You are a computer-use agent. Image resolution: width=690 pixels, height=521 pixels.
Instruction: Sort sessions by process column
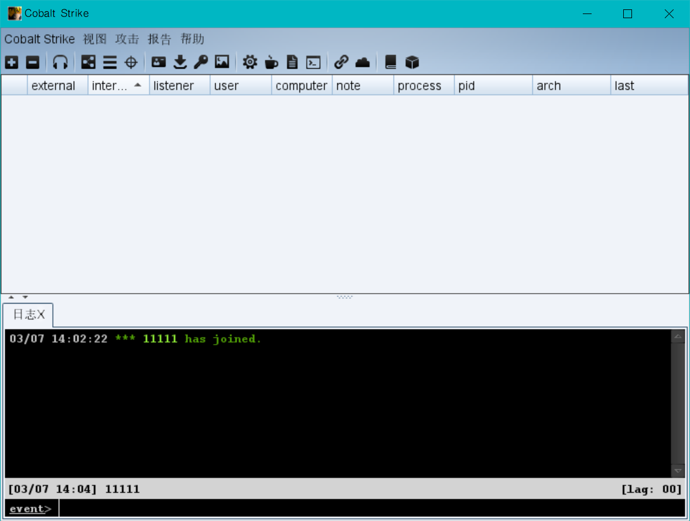(423, 86)
